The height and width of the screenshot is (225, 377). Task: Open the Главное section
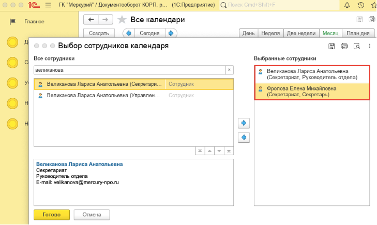tap(34, 22)
